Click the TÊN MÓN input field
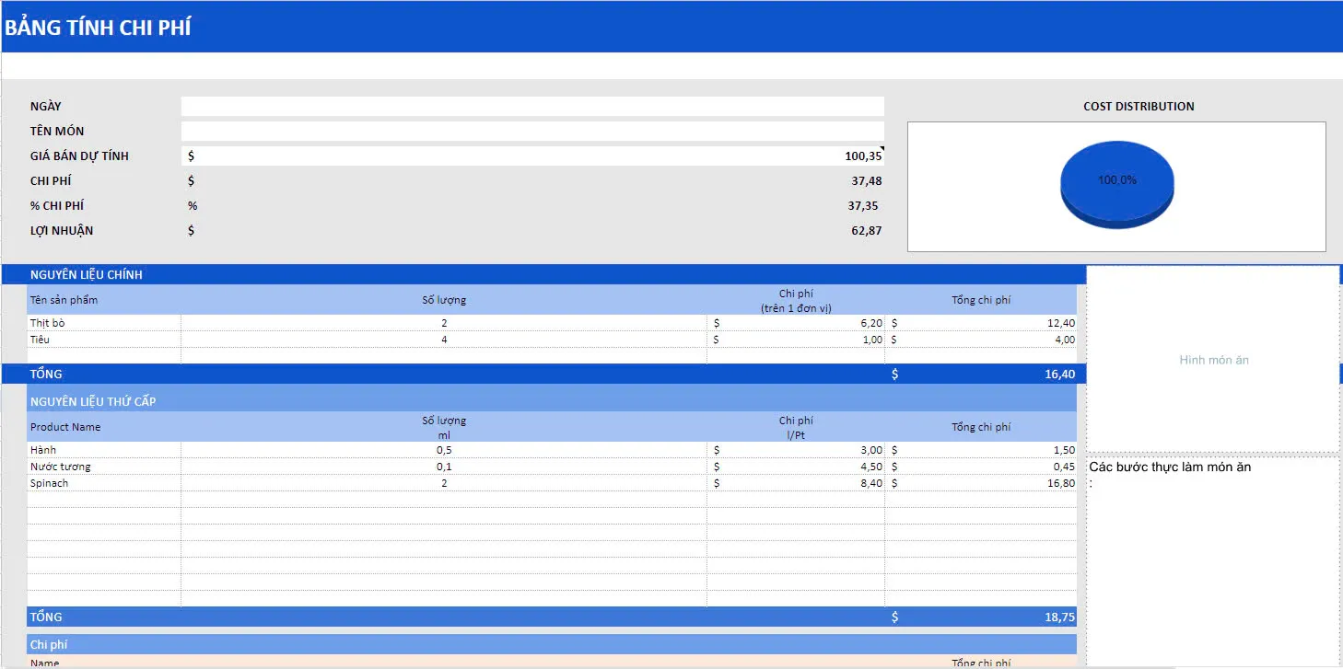Viewport: 1343px width, 669px height. click(531, 132)
